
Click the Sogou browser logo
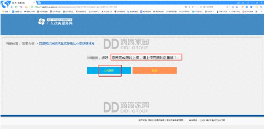point(5,5)
